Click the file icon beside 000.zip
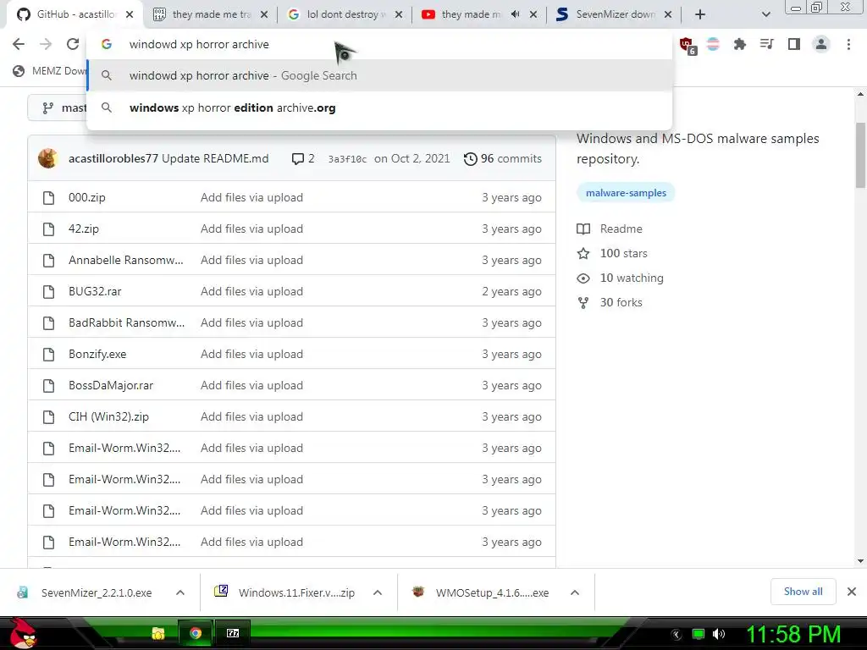 (48, 197)
